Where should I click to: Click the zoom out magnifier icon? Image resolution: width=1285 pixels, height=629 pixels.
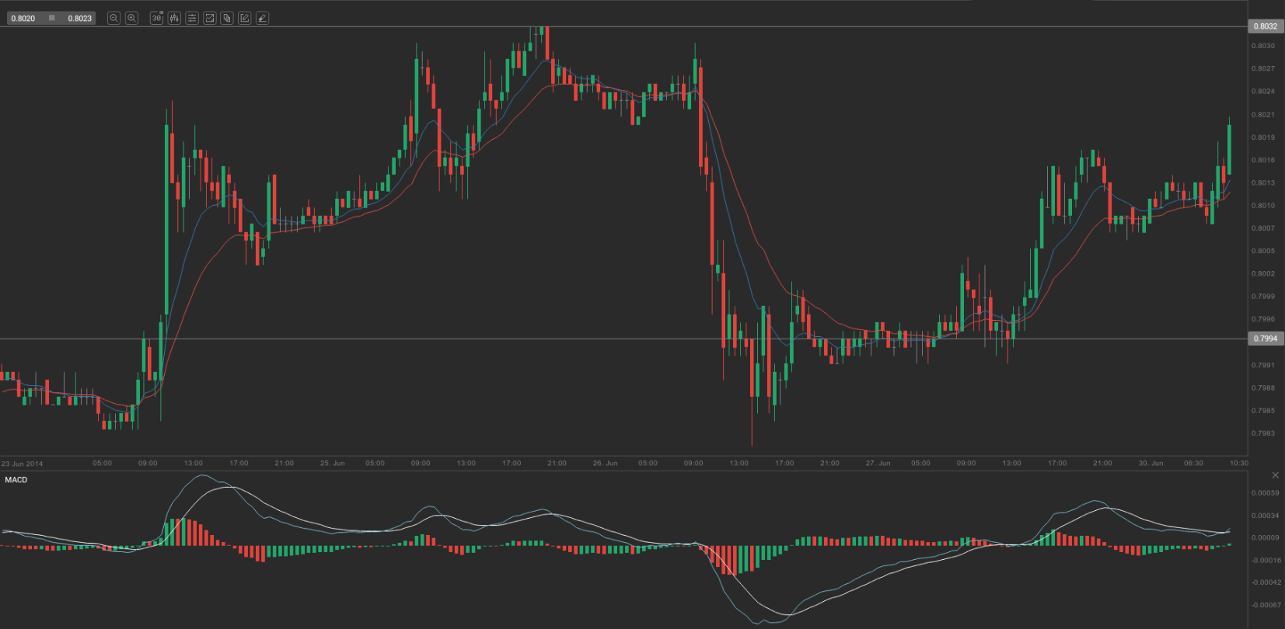113,18
